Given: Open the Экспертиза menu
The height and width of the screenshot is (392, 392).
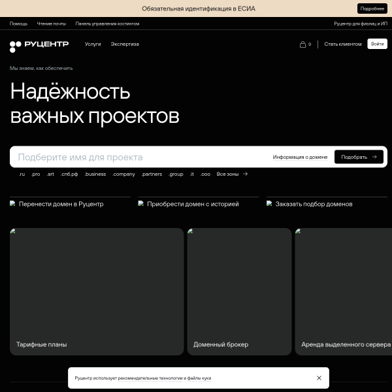Looking at the screenshot, I should click(x=125, y=44).
